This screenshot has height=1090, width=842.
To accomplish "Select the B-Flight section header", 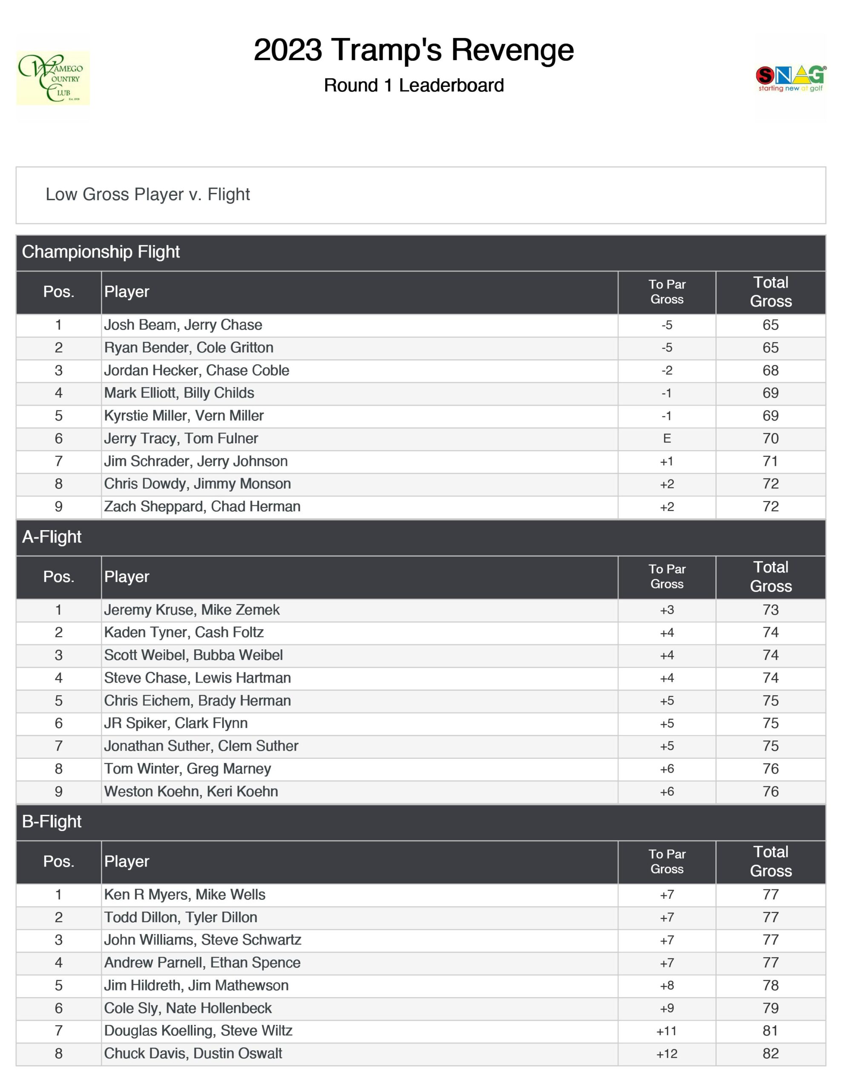I will tap(52, 821).
